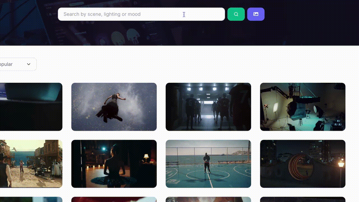Open the green-lit photo studio thumbnail
The height and width of the screenshot is (202, 359).
(303, 107)
